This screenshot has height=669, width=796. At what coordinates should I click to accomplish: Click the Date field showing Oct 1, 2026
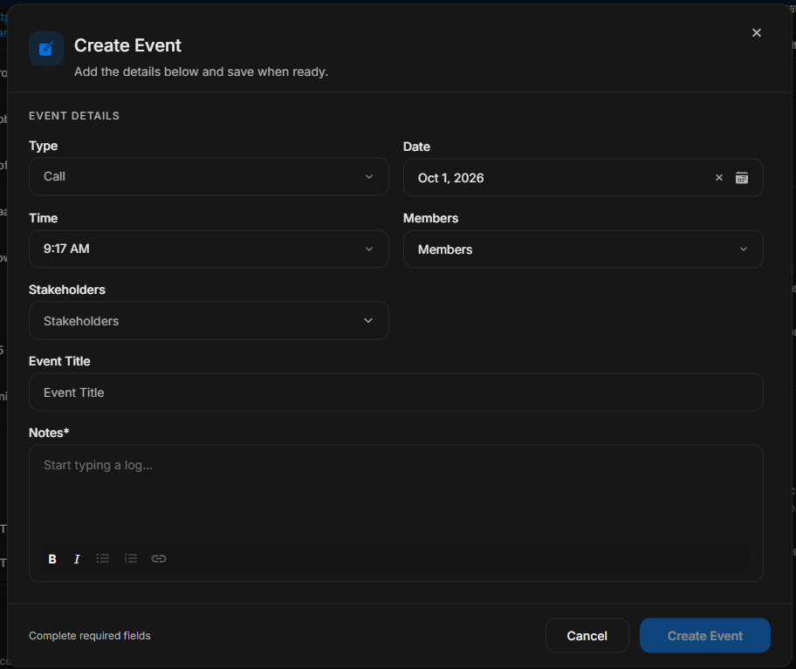(x=583, y=178)
